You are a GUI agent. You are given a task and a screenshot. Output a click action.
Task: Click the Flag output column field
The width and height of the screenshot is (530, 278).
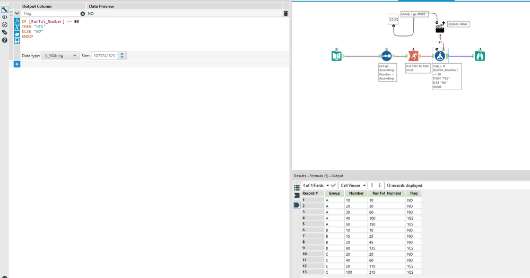(x=51, y=13)
